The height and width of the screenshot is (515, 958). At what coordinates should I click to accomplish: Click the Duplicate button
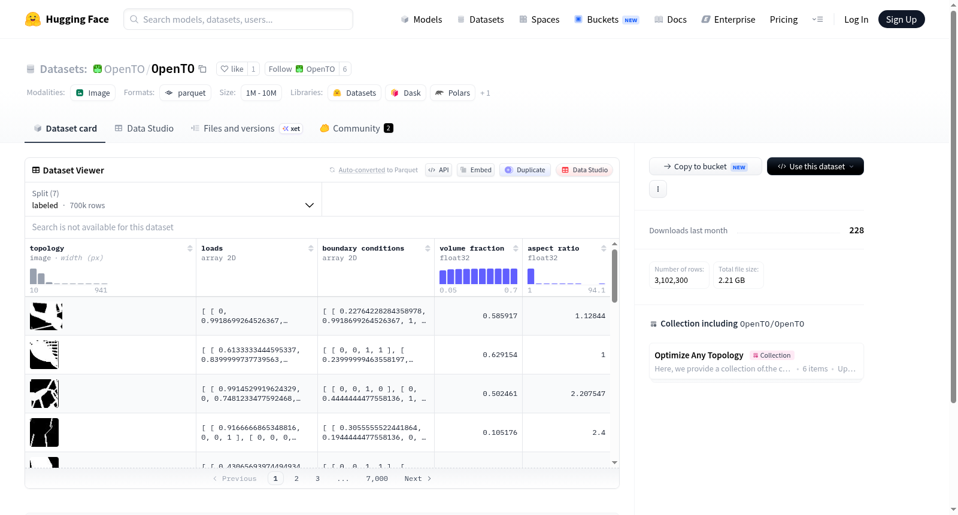pyautogui.click(x=525, y=170)
